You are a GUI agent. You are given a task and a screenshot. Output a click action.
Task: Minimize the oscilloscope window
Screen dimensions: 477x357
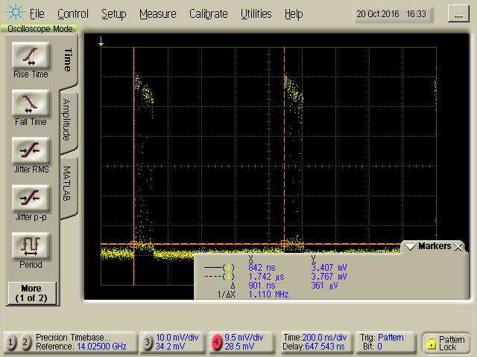point(458,13)
